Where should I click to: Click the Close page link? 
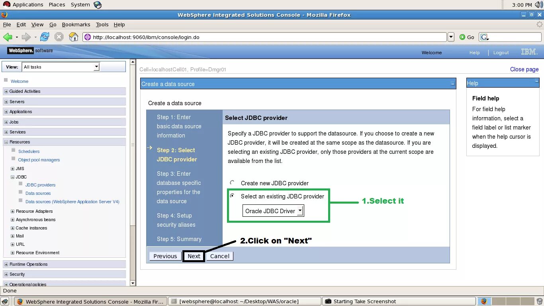tap(524, 69)
